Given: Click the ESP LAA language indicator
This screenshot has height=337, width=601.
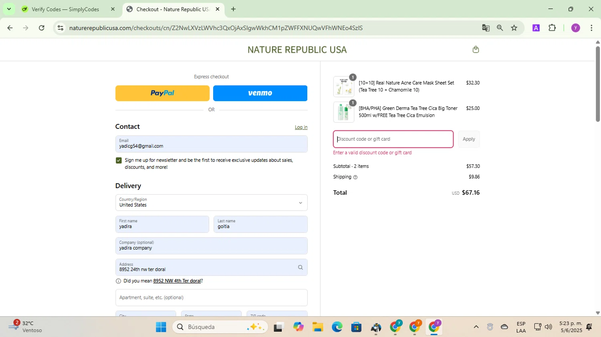Looking at the screenshot, I should click(521, 327).
